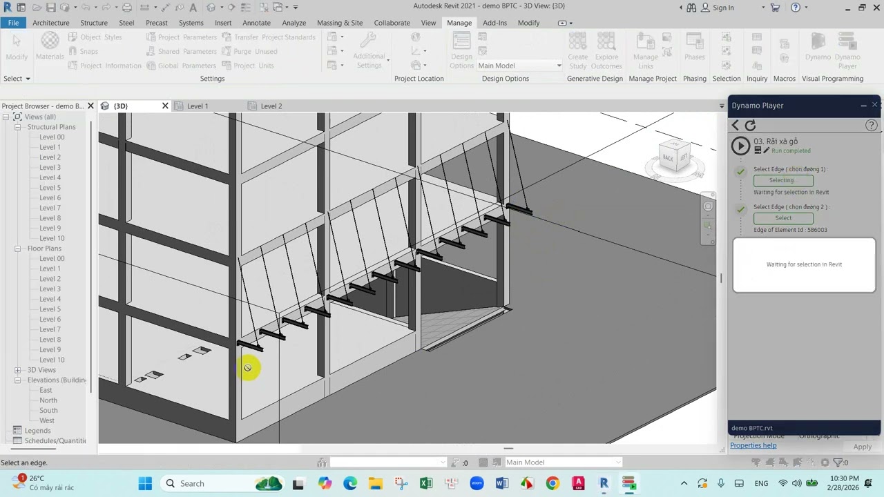The height and width of the screenshot is (497, 884).
Task: Open Windows Start menu
Action: tap(145, 483)
